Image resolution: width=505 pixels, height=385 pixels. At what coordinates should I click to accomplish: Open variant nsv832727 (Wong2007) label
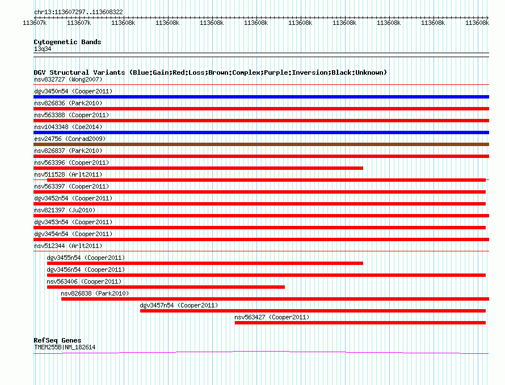tap(68, 79)
